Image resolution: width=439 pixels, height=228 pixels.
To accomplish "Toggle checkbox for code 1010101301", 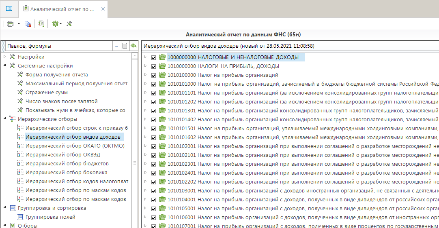I will (x=153, y=111).
